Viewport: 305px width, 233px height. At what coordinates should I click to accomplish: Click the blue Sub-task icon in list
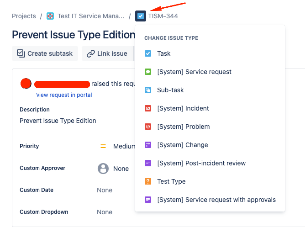148,90
